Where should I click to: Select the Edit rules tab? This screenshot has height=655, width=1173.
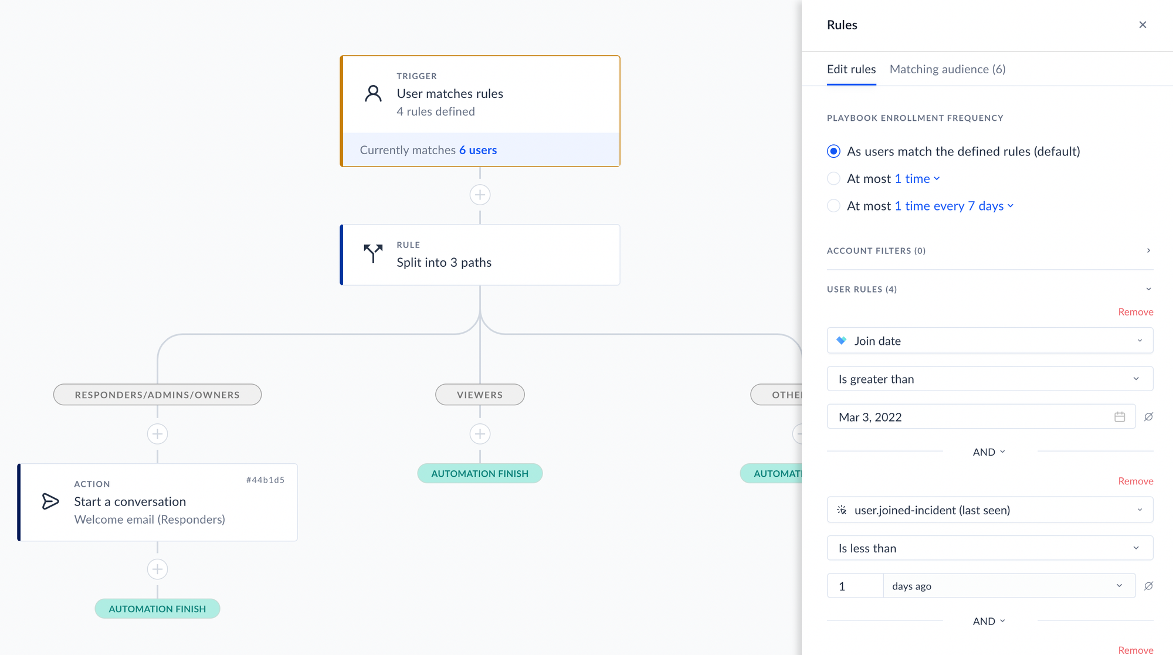[x=851, y=69]
